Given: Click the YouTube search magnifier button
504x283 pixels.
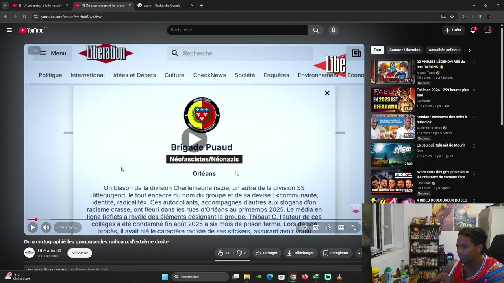Looking at the screenshot, I should [315, 30].
